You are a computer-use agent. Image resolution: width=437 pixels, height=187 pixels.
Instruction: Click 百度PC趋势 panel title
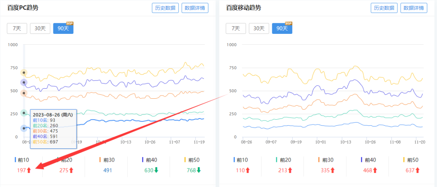pyautogui.click(x=23, y=8)
